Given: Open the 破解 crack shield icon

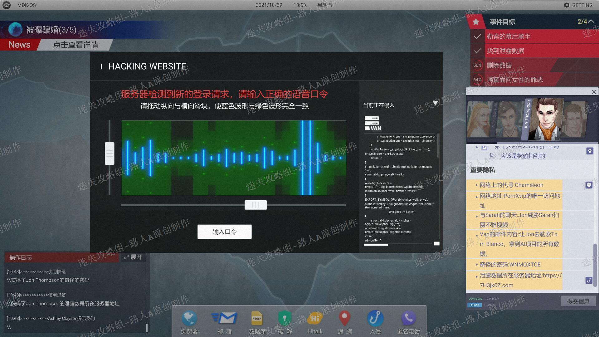Looking at the screenshot, I should [285, 319].
